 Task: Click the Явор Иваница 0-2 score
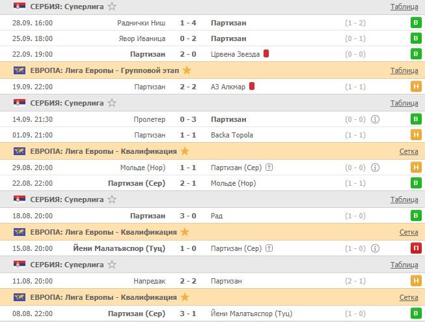click(188, 38)
